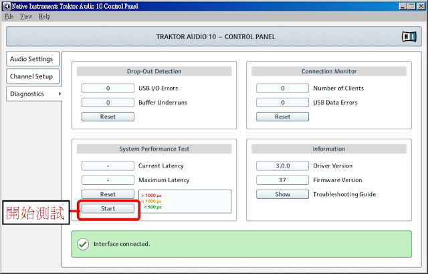Minimize the Control Panel window
Viewport: 428px width, 274px height.
403,6
